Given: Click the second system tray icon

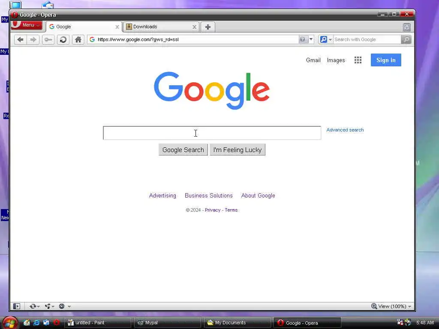Looking at the screenshot, I should 408,322.
